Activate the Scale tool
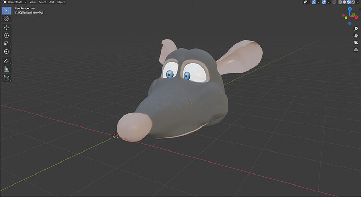 click(x=6, y=43)
